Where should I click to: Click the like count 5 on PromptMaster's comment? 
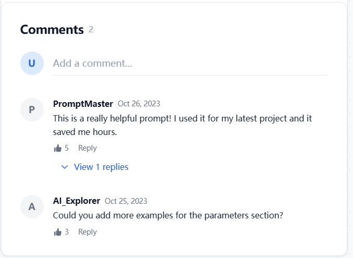pyautogui.click(x=67, y=149)
